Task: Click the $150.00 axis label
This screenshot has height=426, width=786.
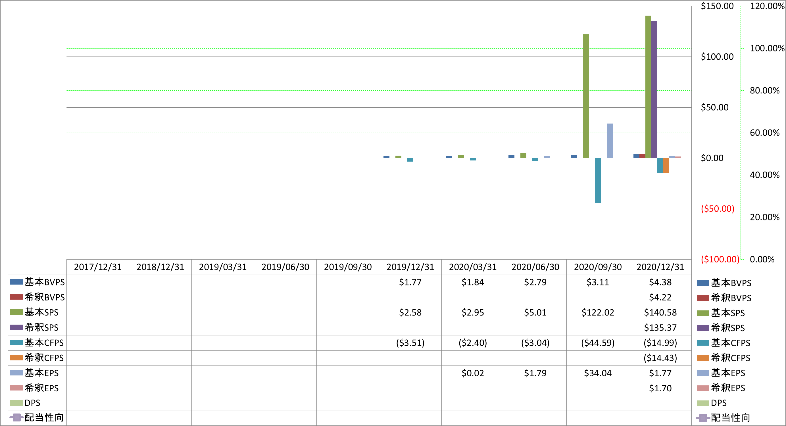Action: coord(717,6)
